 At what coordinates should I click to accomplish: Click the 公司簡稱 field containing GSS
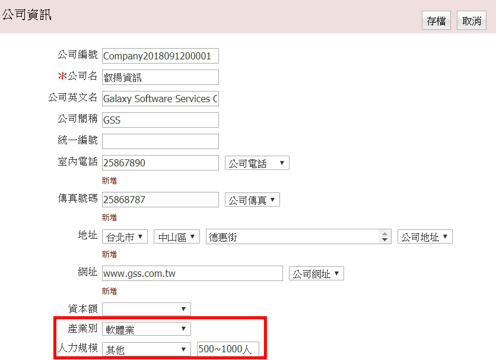[x=160, y=120]
